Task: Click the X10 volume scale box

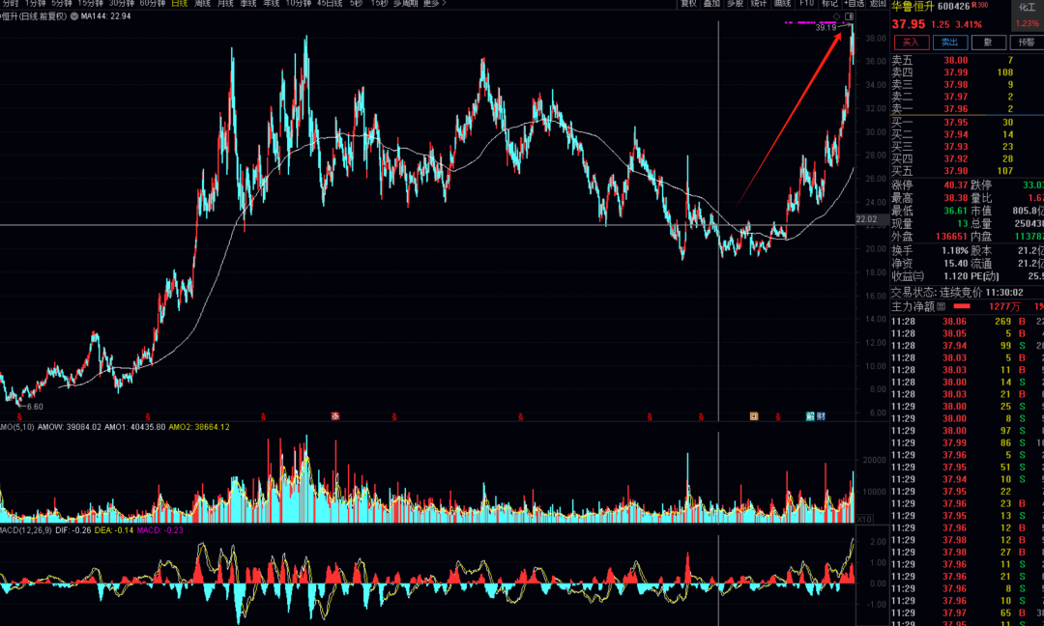Action: [x=863, y=519]
